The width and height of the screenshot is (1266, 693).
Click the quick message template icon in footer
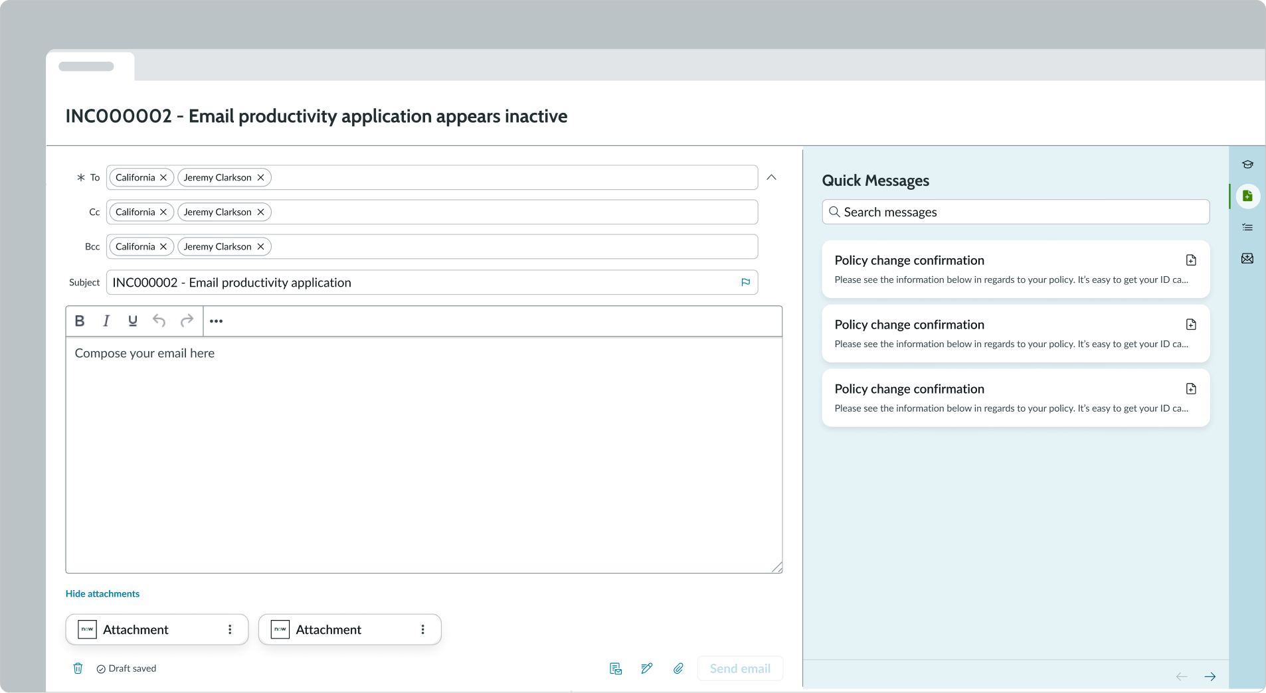(616, 669)
